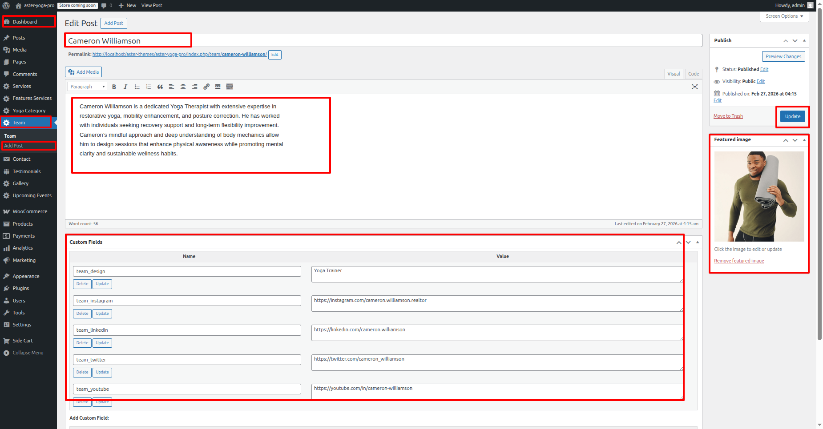Insert a blockquote
This screenshot has width=823, height=429.
pyautogui.click(x=160, y=87)
